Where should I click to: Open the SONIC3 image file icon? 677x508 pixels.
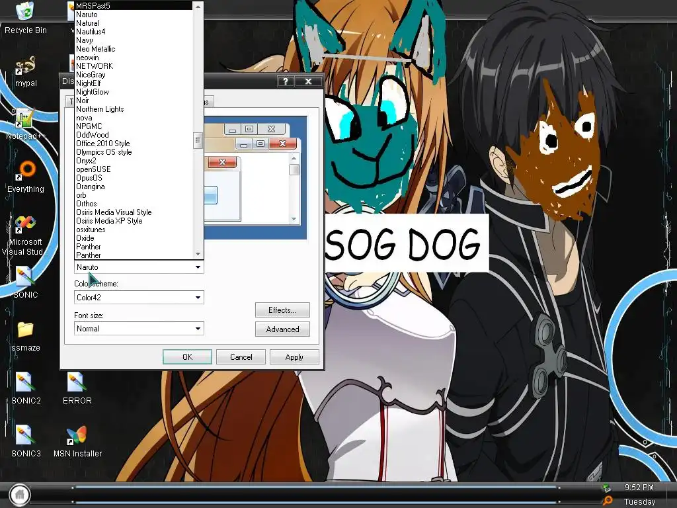click(x=26, y=441)
